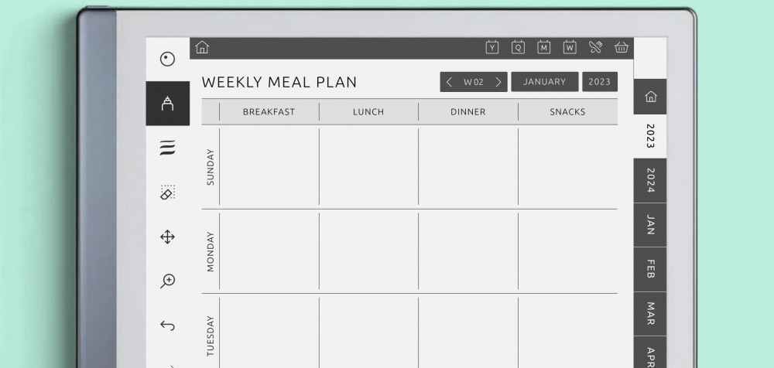Open the shopping list basket icon
The height and width of the screenshot is (368, 774).
pos(621,47)
